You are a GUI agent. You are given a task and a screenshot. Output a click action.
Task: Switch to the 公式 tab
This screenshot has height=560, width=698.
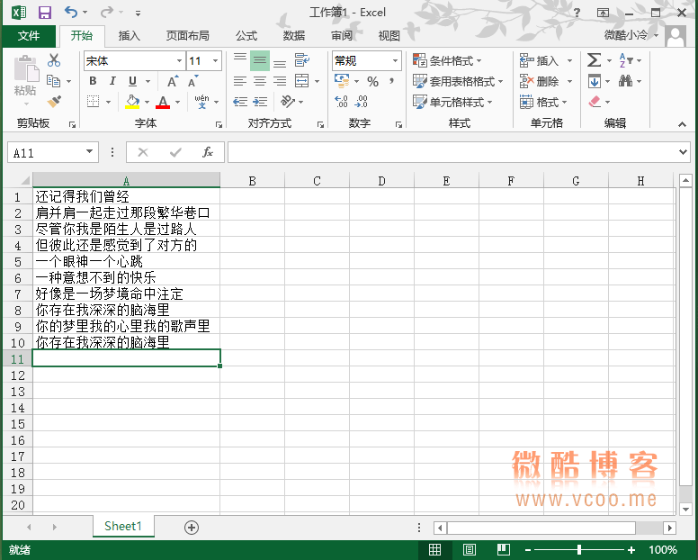coord(246,36)
